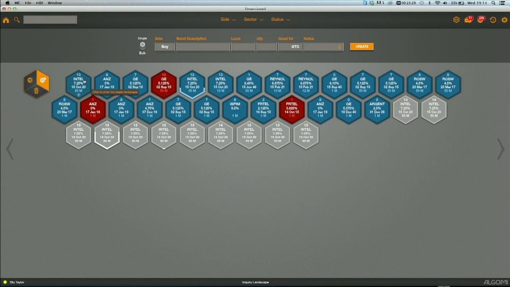Open macOS Notification Center icon
Screen dimensions: 510x287
[503, 3]
